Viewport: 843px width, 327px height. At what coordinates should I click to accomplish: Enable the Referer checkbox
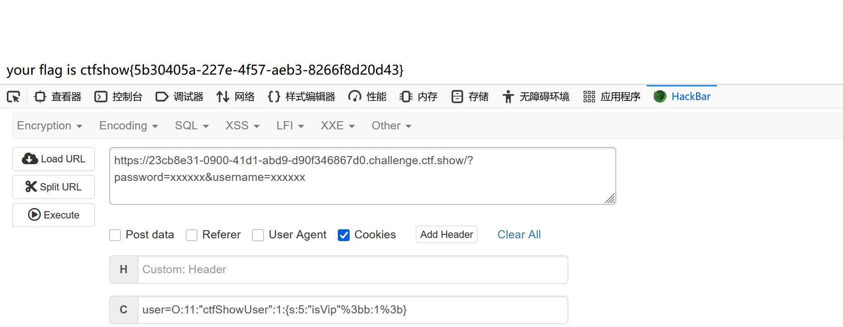pos(191,235)
